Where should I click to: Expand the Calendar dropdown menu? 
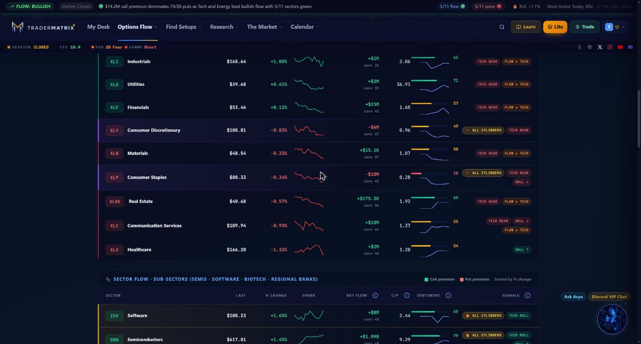(304, 27)
